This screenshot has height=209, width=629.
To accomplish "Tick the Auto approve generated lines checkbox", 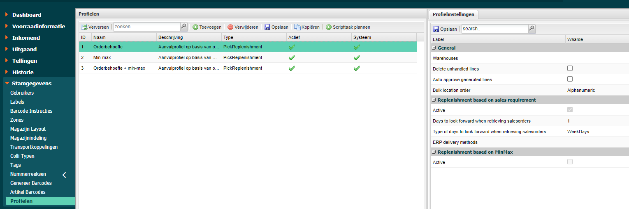I will pos(570,79).
